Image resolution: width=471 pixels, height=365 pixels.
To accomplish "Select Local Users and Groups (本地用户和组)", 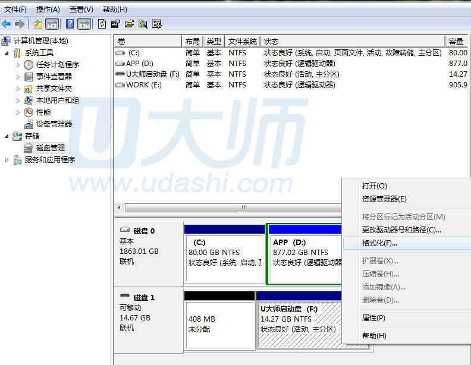I will tap(57, 100).
